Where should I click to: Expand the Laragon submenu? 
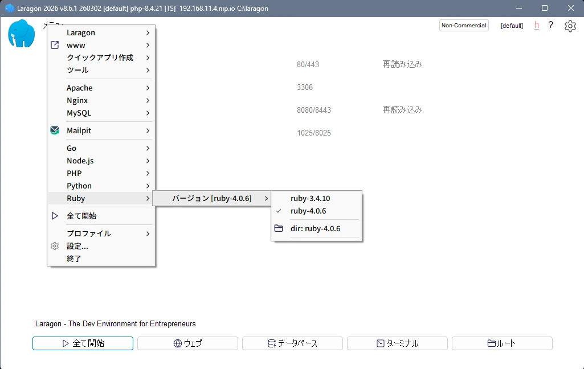101,33
